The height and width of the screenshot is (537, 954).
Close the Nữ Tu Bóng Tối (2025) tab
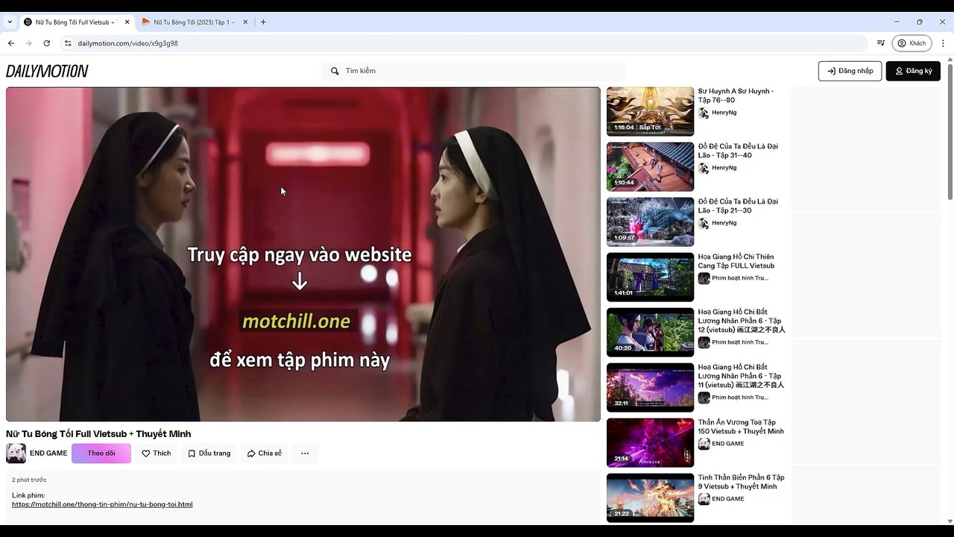pyautogui.click(x=245, y=22)
